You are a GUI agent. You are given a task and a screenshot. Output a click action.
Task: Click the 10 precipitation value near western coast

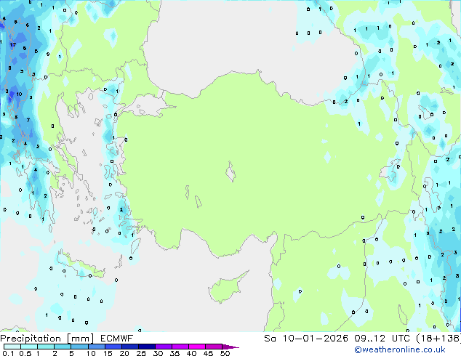[x=20, y=94]
